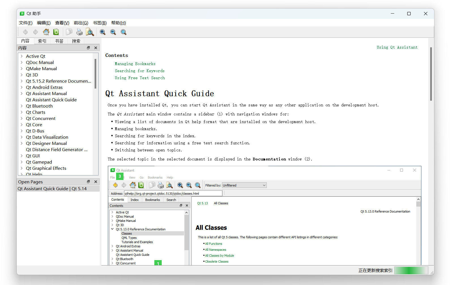Screen dimensions: 450x285
Task: Open the home page via house icon
Action: pyautogui.click(x=46, y=32)
